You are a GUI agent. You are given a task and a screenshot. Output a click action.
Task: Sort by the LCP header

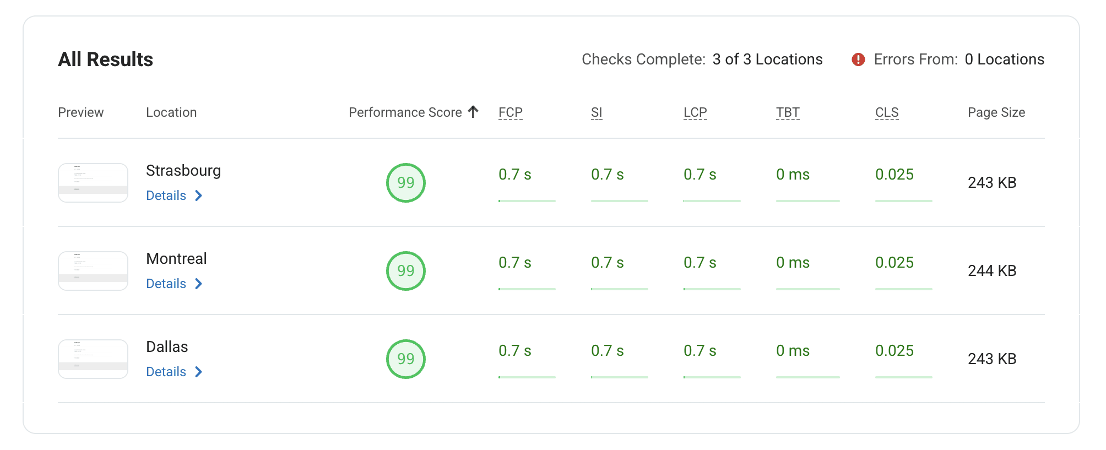point(695,112)
